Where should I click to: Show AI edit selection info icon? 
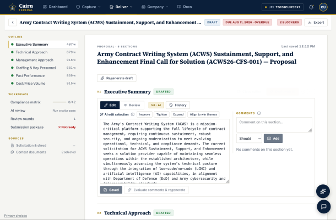click(x=133, y=114)
